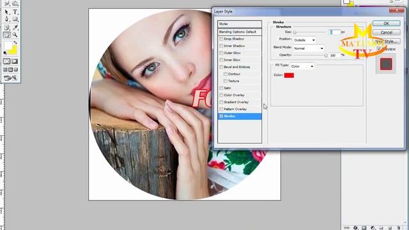Enable Gradient Overlay checkbox

coord(221,102)
